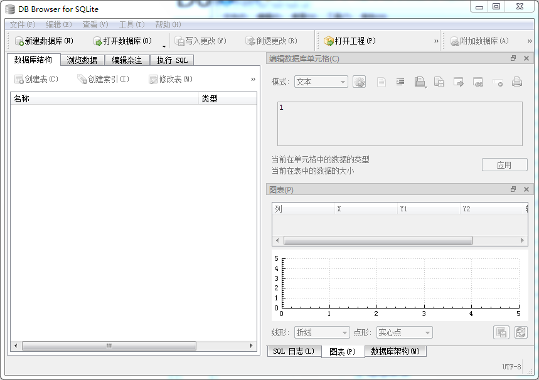Float the 编辑数据库单元格 panel

[x=513, y=58]
